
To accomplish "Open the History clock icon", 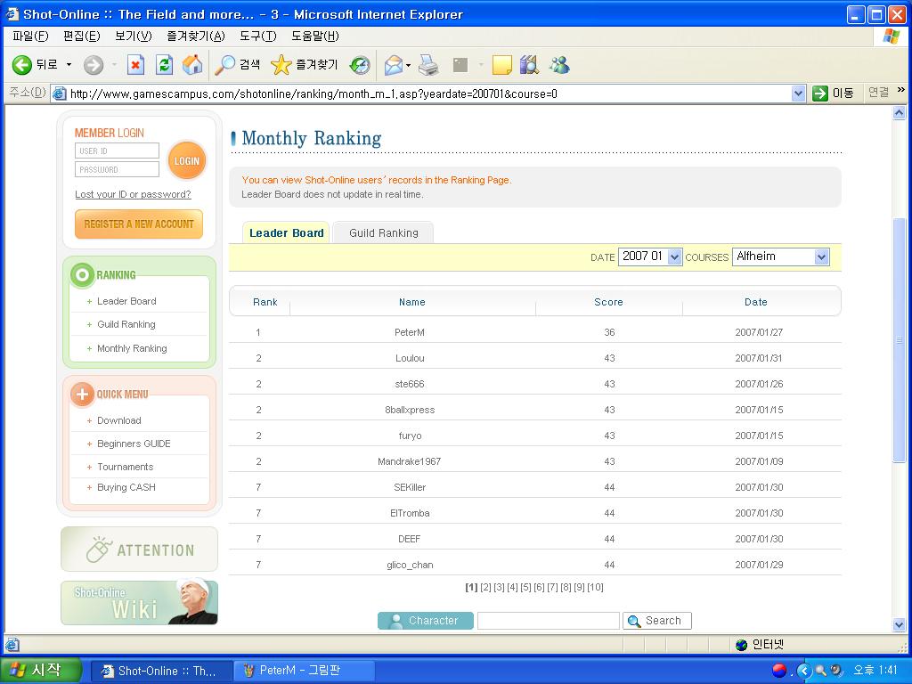I will [360, 65].
